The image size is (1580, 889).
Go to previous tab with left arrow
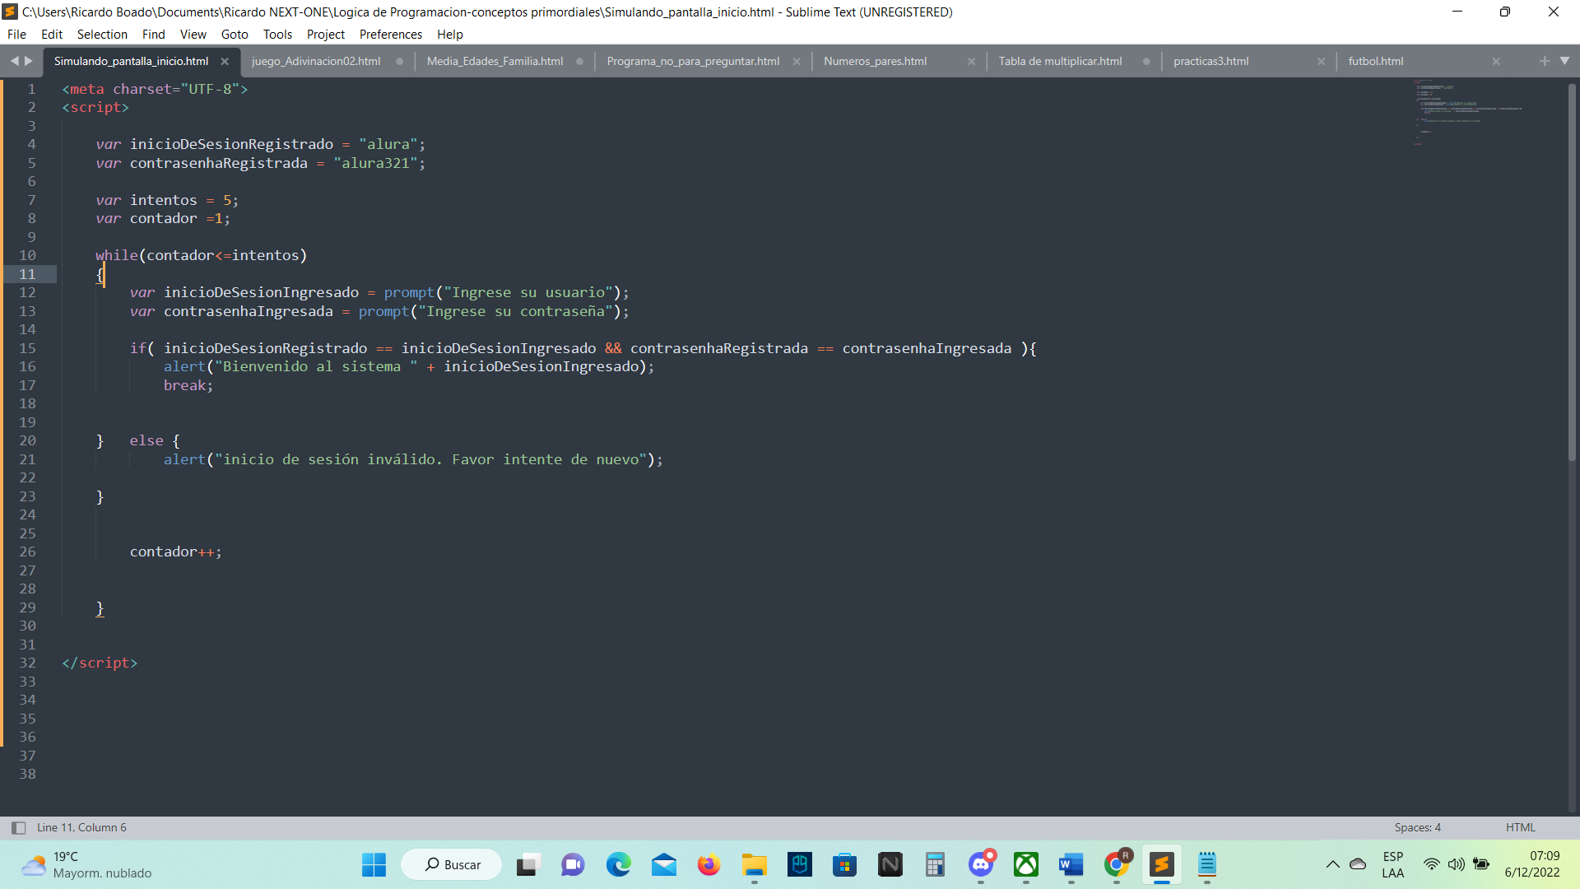[x=14, y=61]
